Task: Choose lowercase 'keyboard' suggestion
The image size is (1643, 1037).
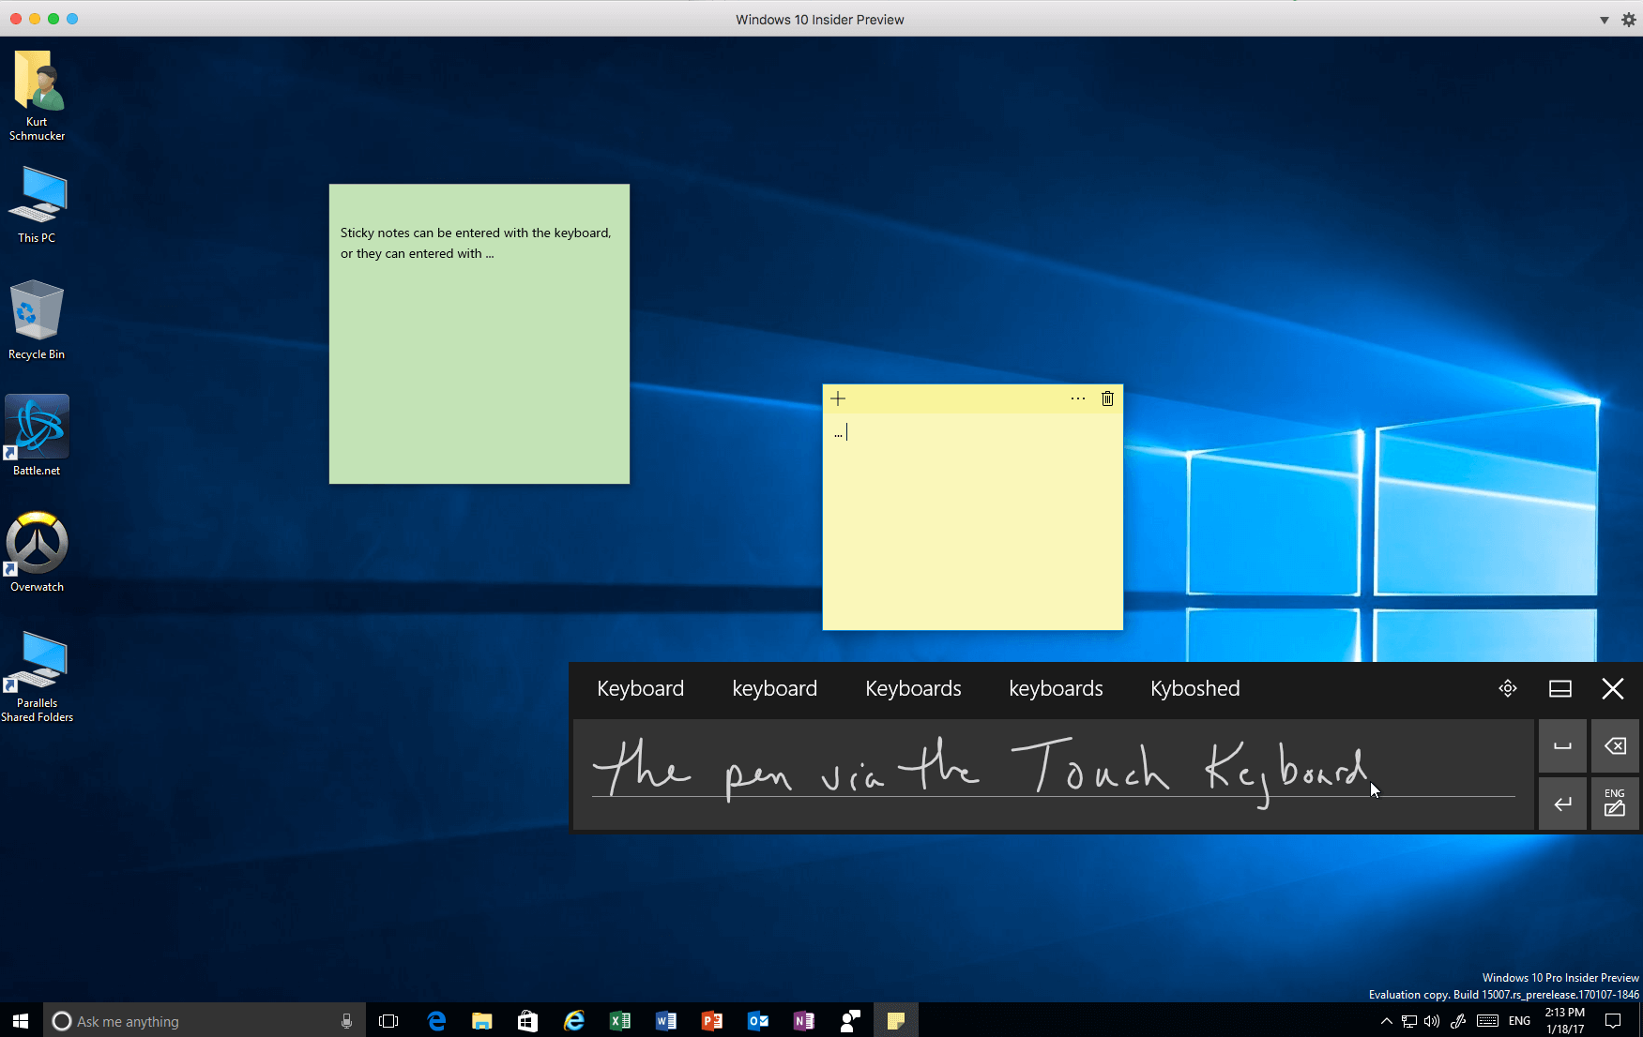Action: (774, 688)
